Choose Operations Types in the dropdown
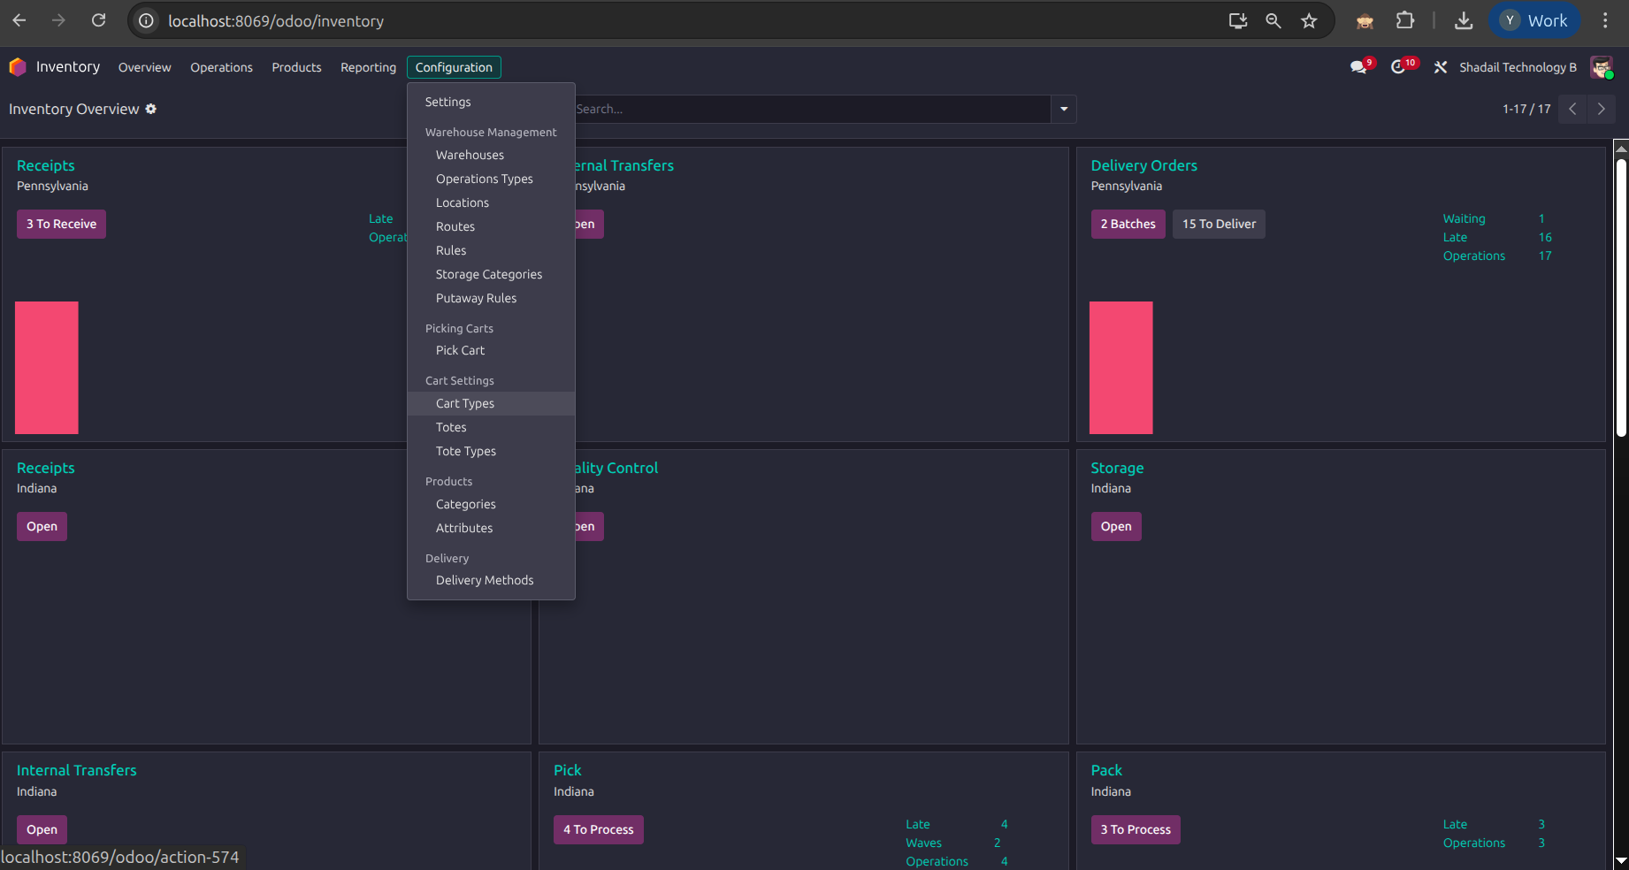The height and width of the screenshot is (870, 1629). 491,179
